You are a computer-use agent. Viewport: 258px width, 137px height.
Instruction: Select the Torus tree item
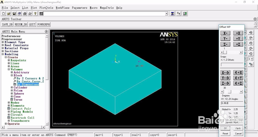pyautogui.click(x=18, y=100)
